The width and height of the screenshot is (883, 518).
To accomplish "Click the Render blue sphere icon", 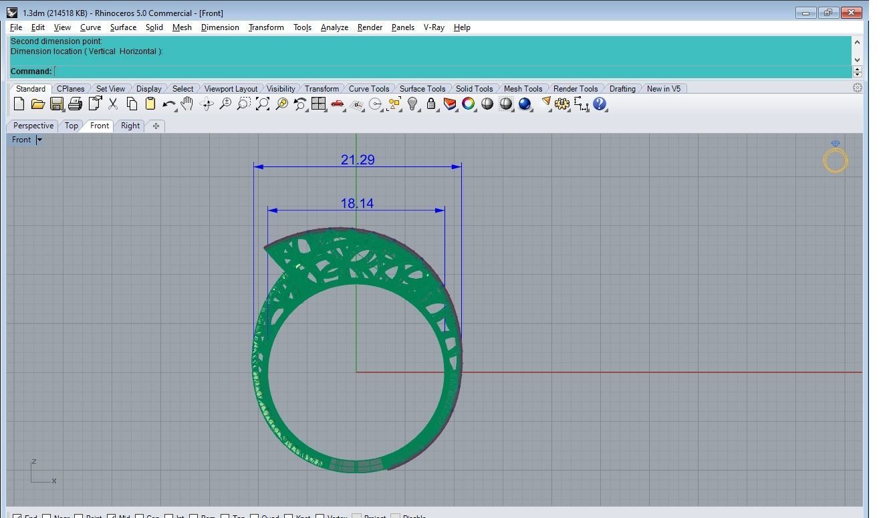I will point(525,104).
